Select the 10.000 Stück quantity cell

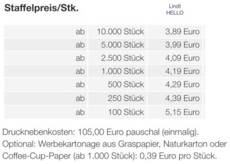point(120,32)
